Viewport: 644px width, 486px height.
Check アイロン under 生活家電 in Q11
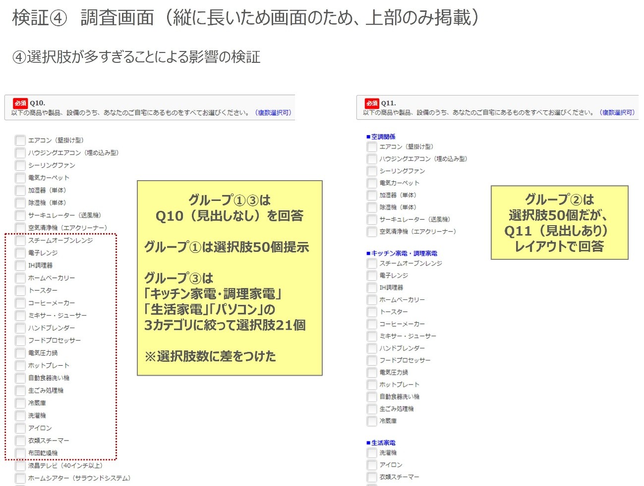[371, 465]
